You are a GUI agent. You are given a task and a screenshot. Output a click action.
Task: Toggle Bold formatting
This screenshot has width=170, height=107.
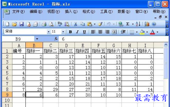coord(70,32)
